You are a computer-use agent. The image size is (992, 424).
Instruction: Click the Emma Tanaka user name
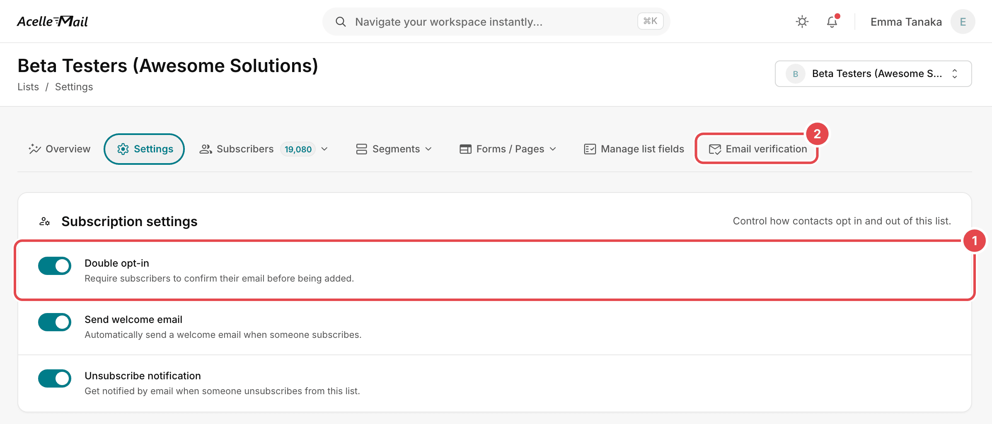(x=906, y=22)
